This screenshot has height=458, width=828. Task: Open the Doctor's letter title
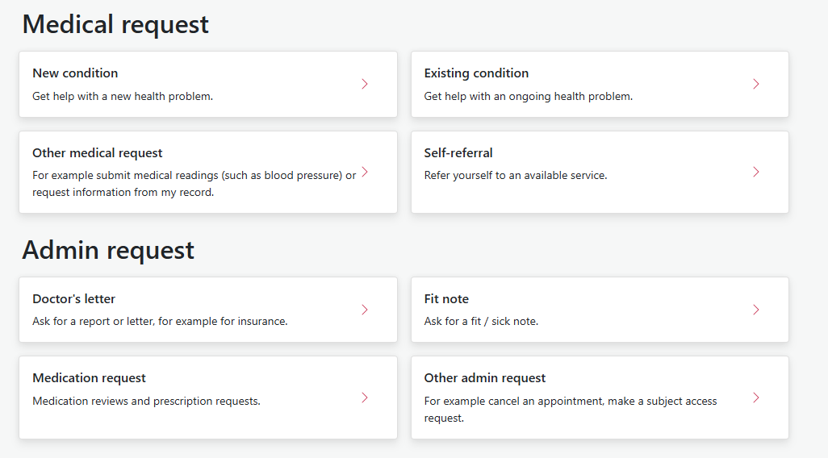click(74, 299)
